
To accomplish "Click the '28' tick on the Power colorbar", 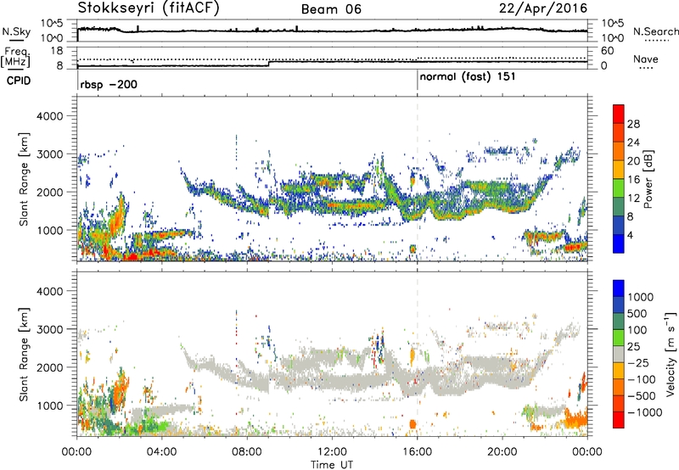I will coord(633,124).
